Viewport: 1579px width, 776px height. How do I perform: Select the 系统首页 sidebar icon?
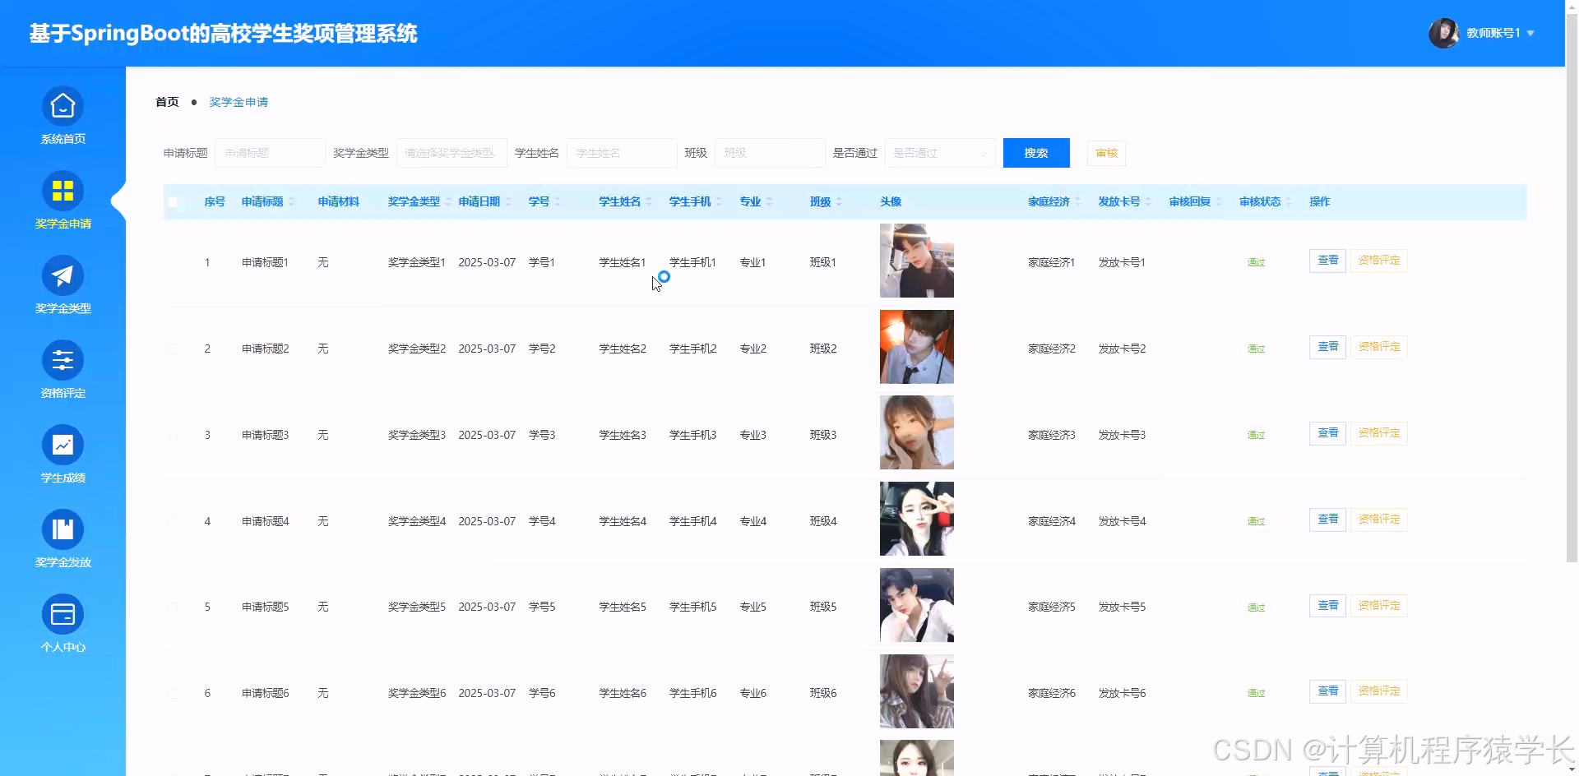pos(63,107)
